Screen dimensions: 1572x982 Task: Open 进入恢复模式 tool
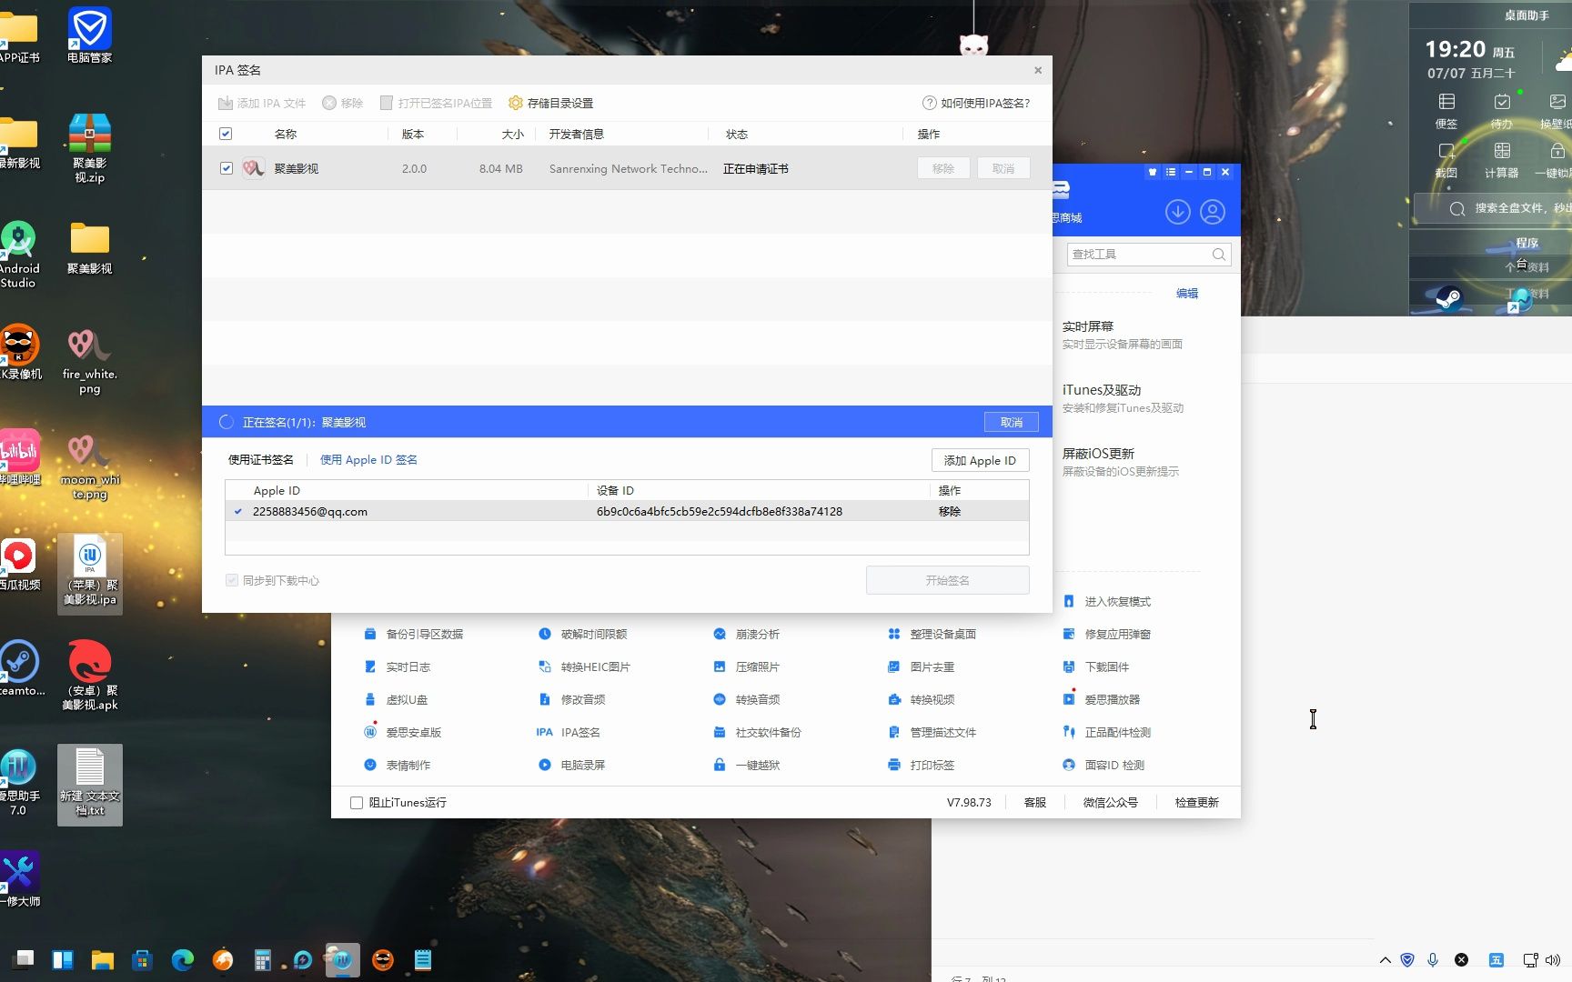click(x=1107, y=602)
